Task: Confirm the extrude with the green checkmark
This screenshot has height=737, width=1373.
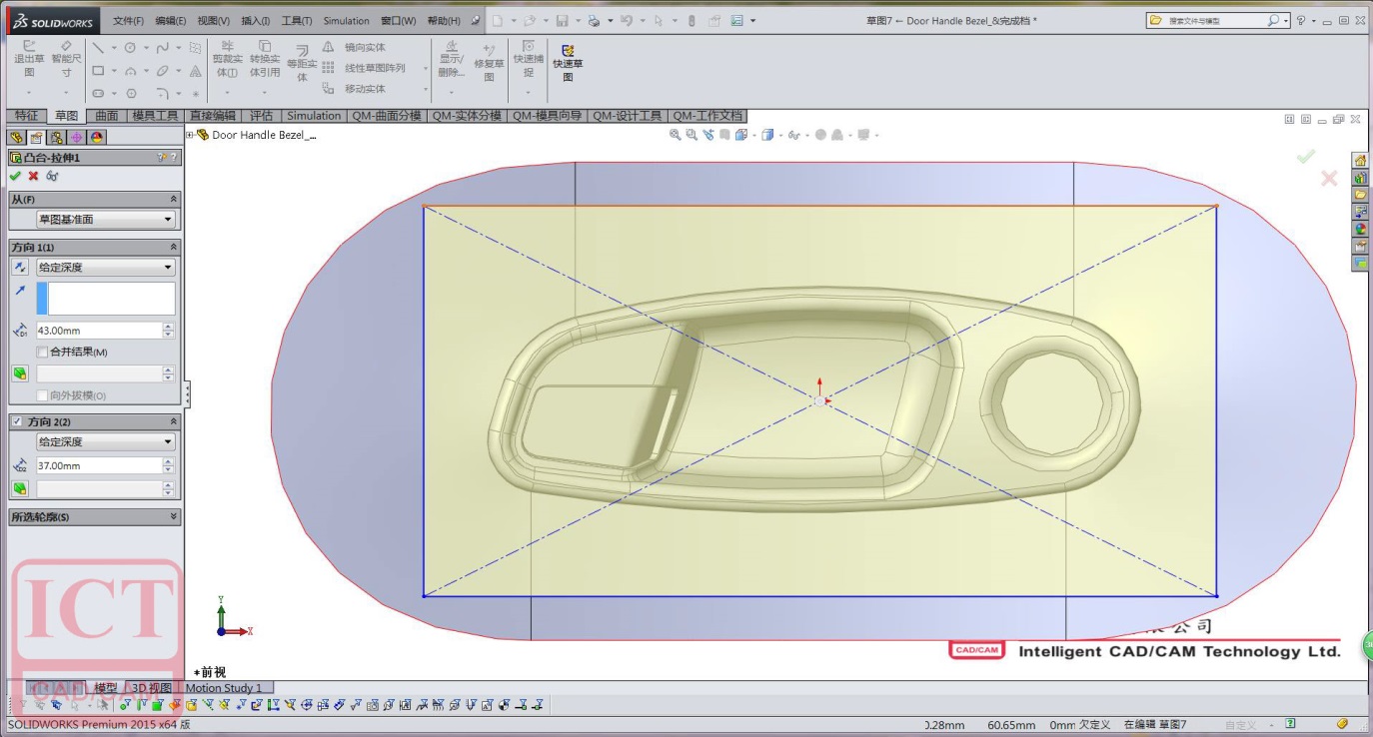Action: pos(15,176)
